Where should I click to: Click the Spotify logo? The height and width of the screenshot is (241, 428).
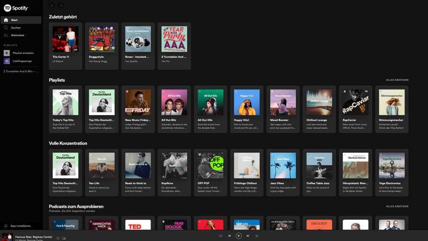[16, 8]
